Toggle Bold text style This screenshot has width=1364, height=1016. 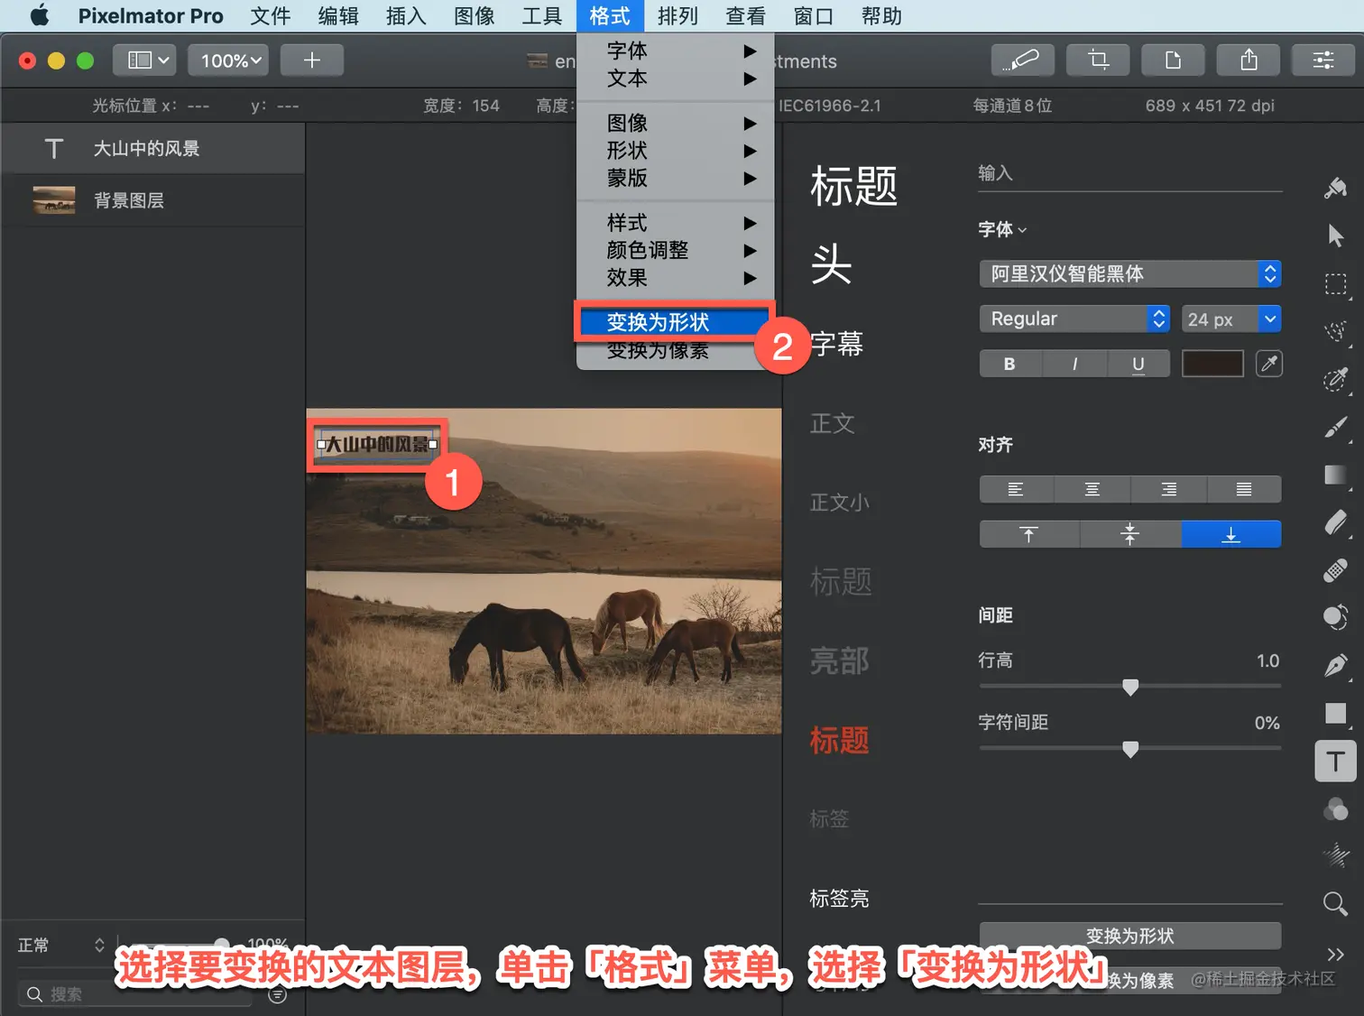[x=1009, y=364]
